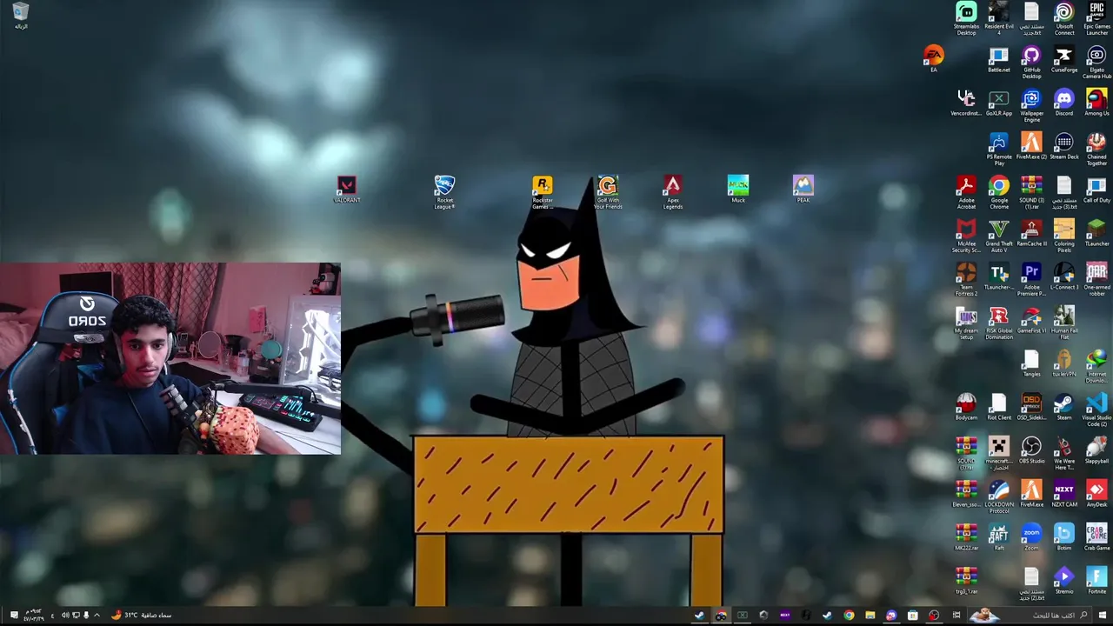Launch CurseForge from the desktop
Screen dimensions: 1113x626
click(1064, 59)
